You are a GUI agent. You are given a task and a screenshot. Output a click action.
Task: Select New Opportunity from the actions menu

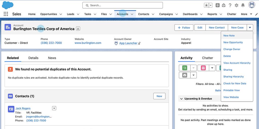tap(233, 43)
